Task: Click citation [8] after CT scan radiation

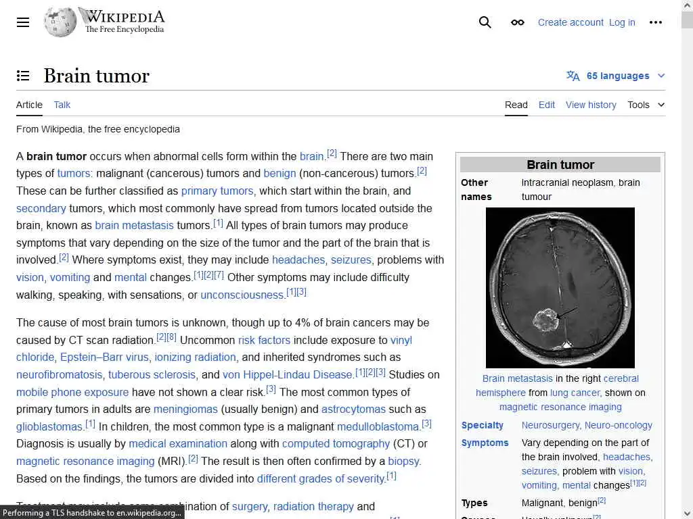Action: click(x=171, y=337)
